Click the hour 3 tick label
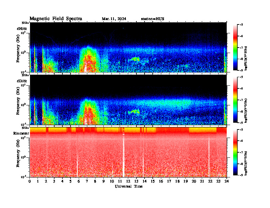This screenshot has height=208, width=270. pos(54,181)
